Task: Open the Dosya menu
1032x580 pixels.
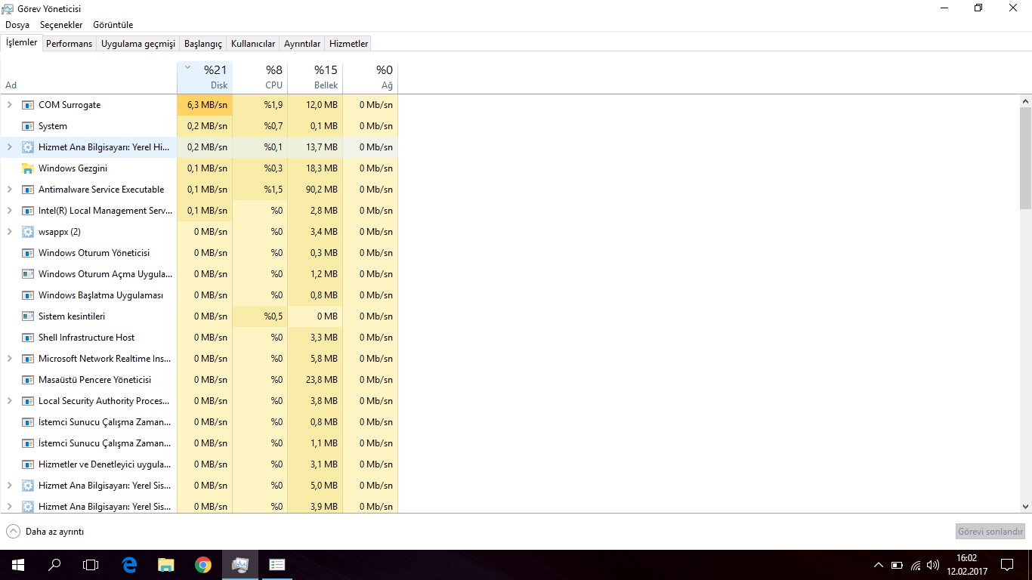Action: coord(17,25)
